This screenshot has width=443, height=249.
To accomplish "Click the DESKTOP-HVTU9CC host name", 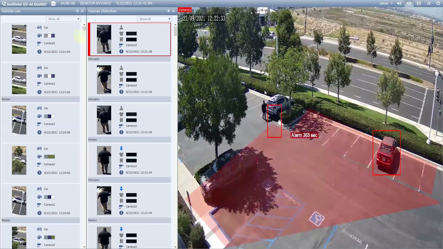I will click(x=96, y=3).
